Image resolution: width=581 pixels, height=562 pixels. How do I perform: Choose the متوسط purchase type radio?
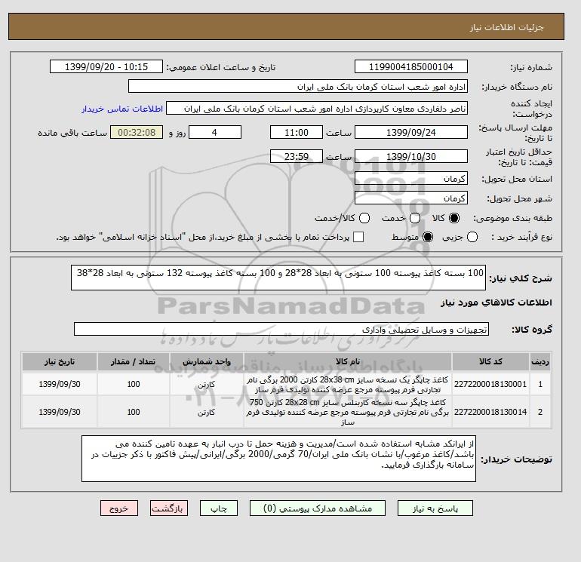tap(428, 237)
